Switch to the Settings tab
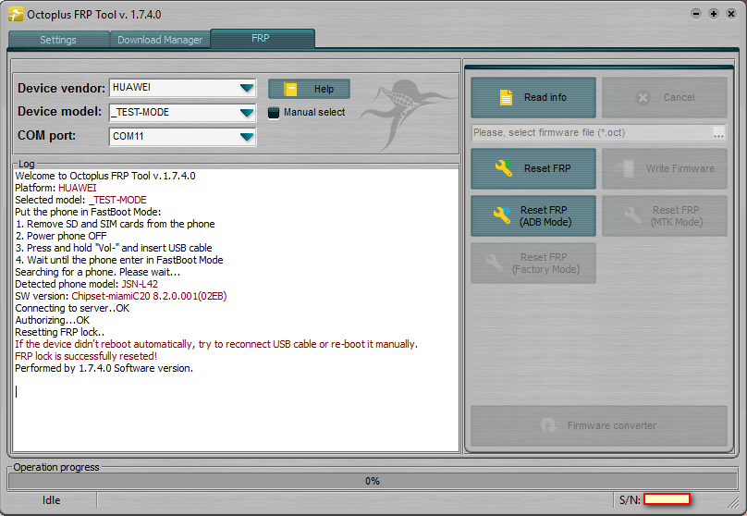 point(58,40)
